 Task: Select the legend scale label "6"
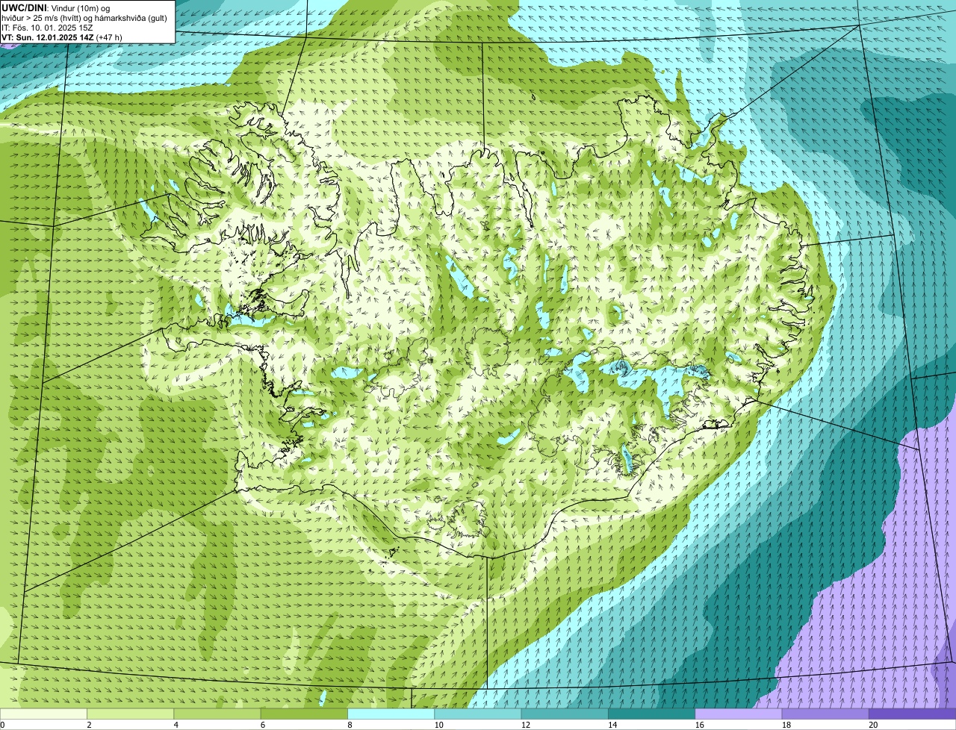pos(262,724)
